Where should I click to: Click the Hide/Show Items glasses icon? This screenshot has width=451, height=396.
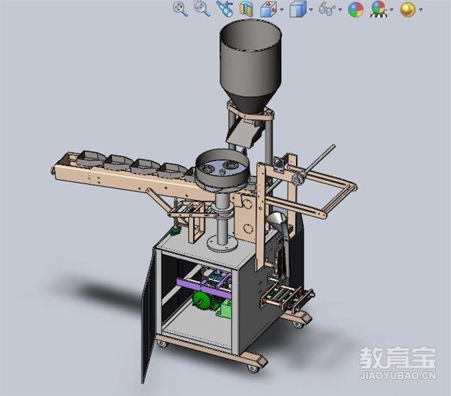[327, 9]
